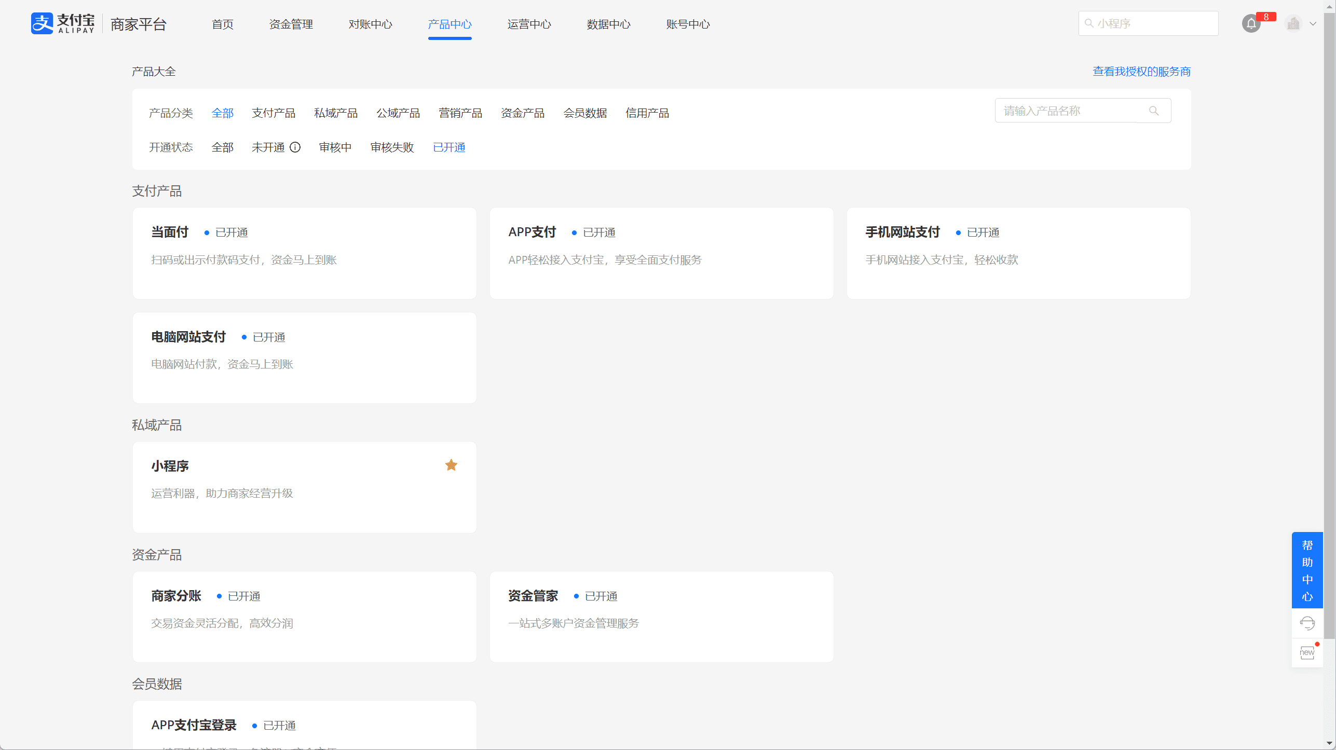This screenshot has width=1336, height=750.
Task: Open the 帮助中心 side button
Action: click(1307, 570)
